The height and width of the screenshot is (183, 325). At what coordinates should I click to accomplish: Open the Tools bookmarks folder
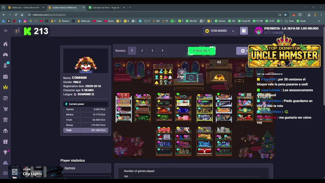point(289,21)
